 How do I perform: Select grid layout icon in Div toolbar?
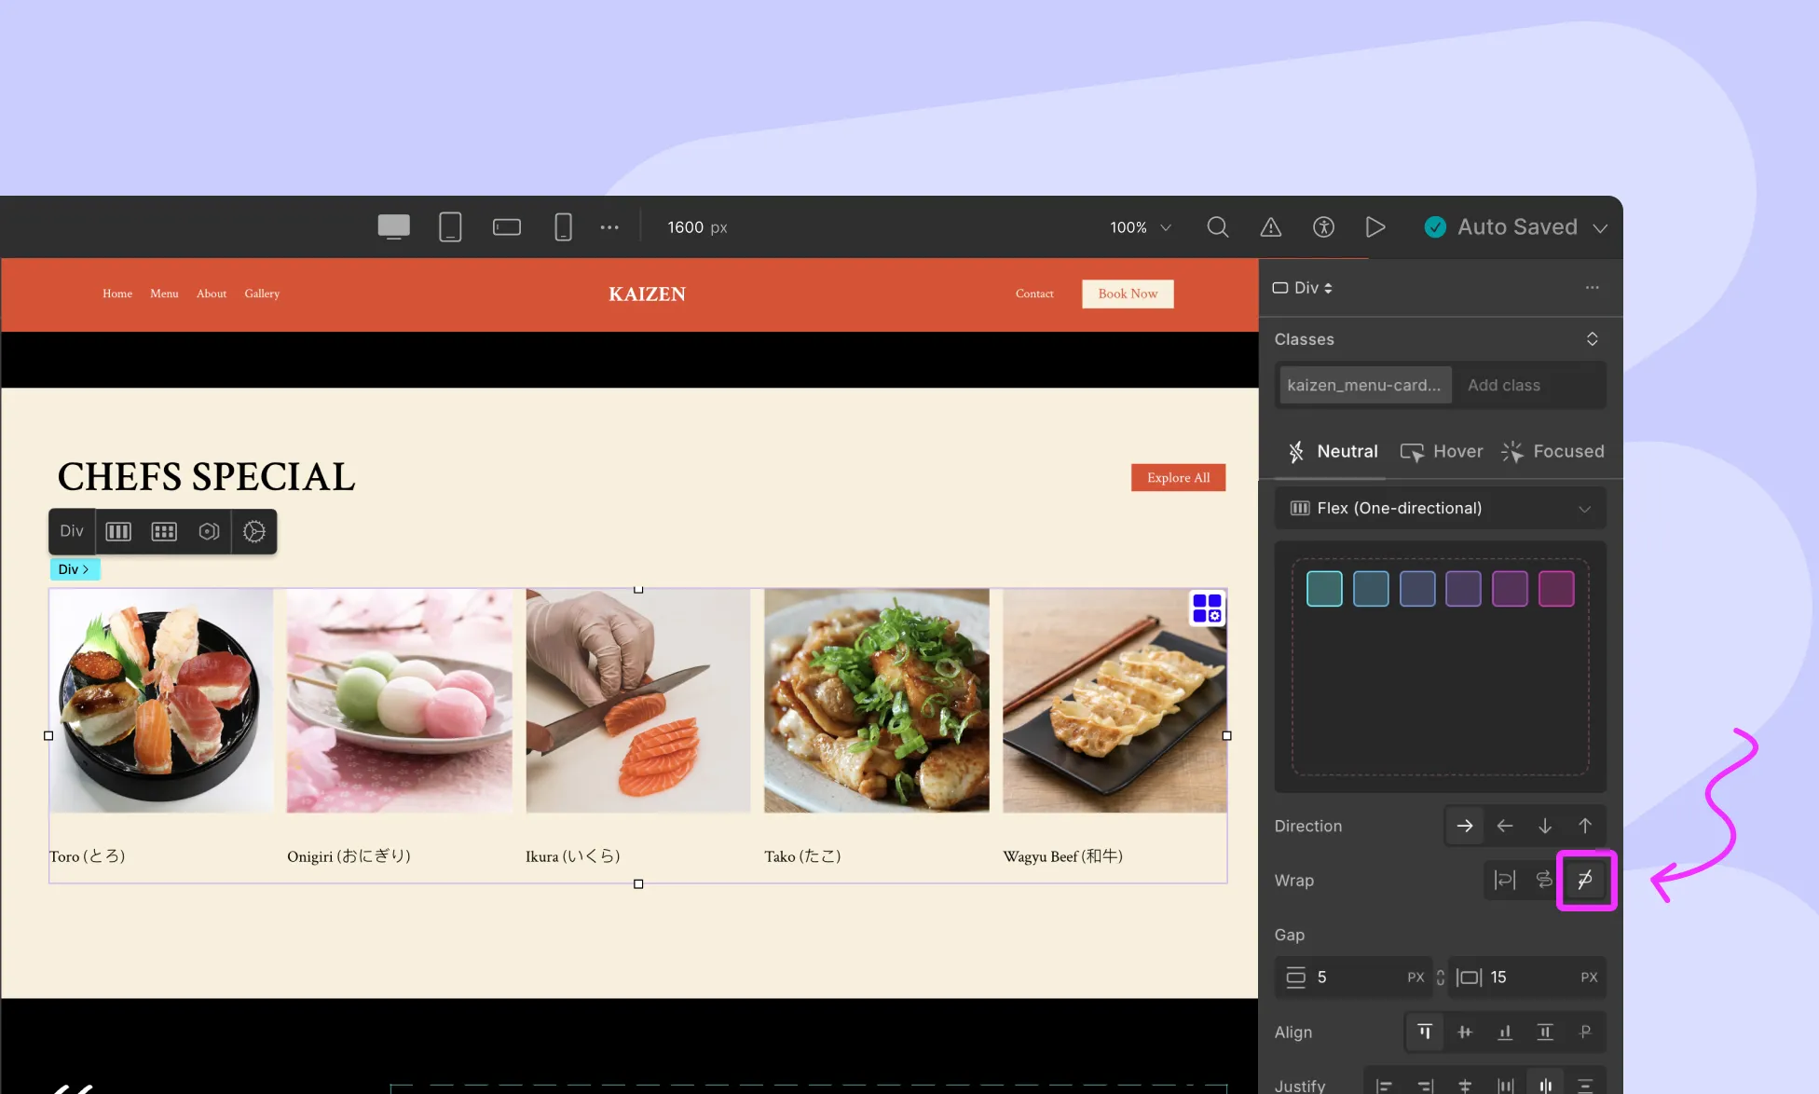pyautogui.click(x=164, y=531)
